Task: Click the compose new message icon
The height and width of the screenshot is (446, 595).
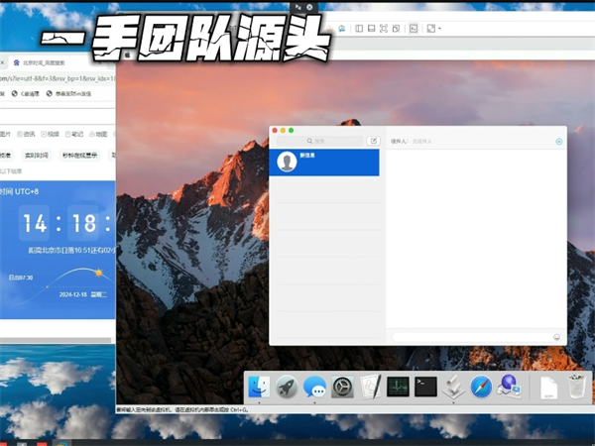Action: (x=374, y=142)
